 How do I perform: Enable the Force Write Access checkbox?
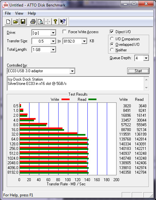tap(64, 32)
